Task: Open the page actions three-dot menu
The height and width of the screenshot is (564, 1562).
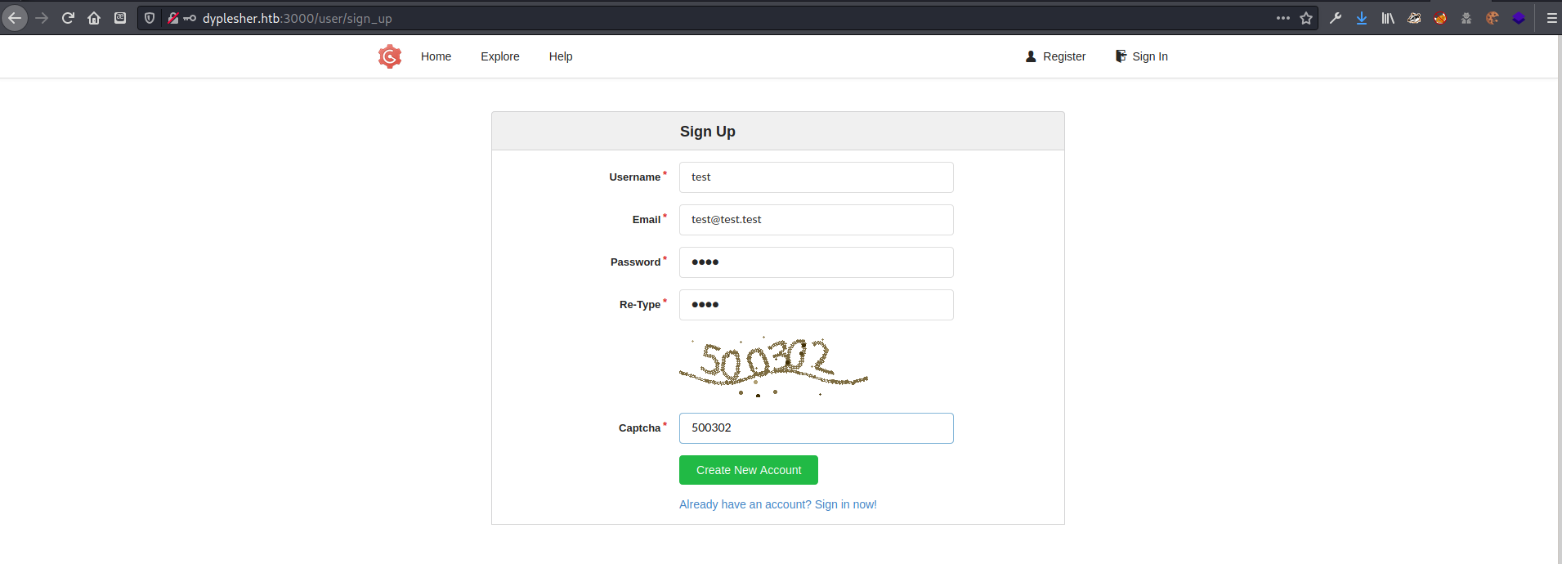Action: (x=1283, y=18)
